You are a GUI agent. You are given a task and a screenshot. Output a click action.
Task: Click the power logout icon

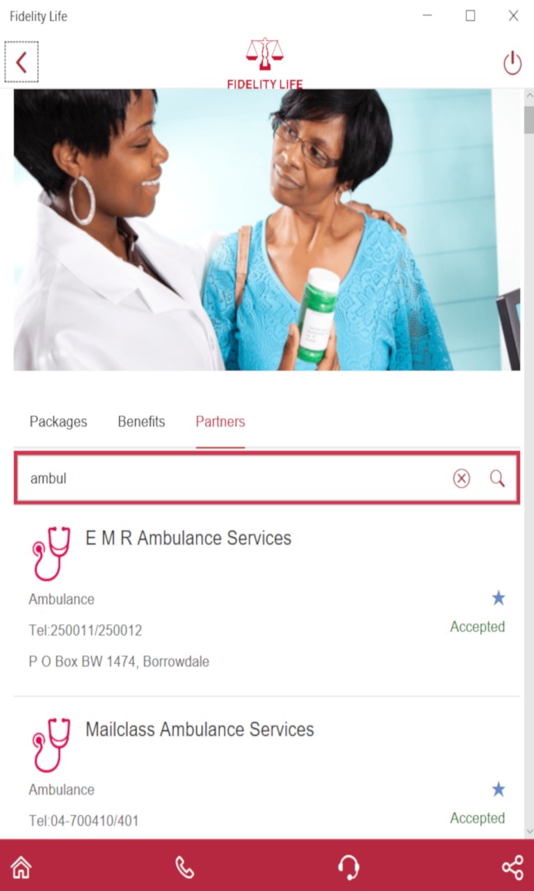[x=512, y=63]
